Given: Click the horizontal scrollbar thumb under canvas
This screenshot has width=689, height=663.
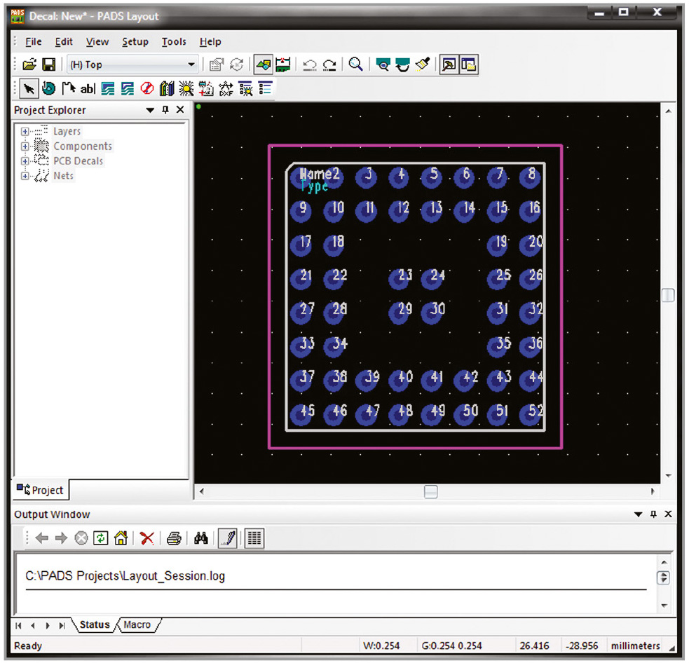Looking at the screenshot, I should [x=431, y=492].
